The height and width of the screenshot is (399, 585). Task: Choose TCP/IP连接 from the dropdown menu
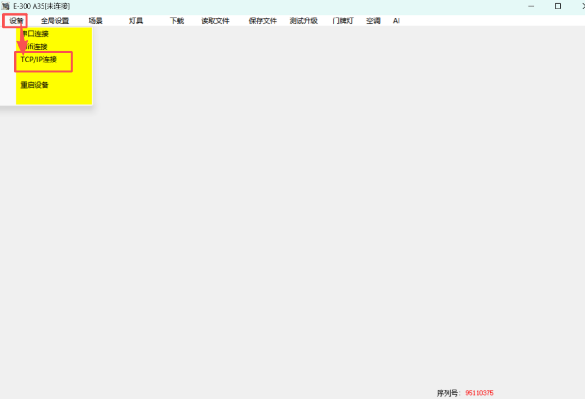39,60
